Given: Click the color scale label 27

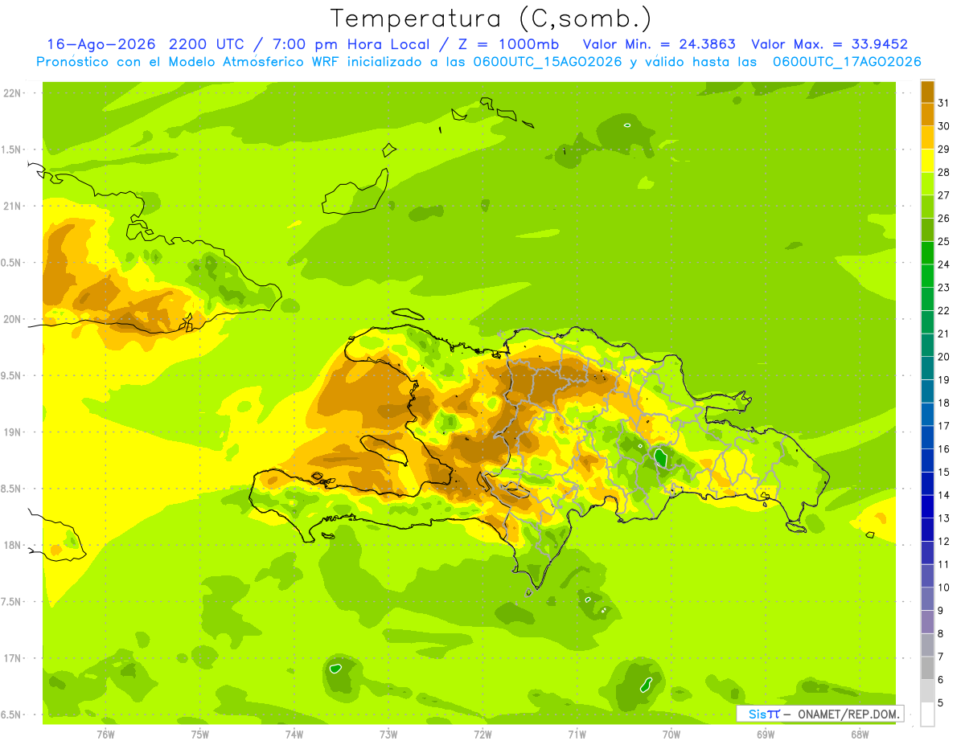Looking at the screenshot, I should 944,195.
